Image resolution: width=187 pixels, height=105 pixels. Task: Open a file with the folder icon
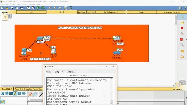(x=7, y=8)
